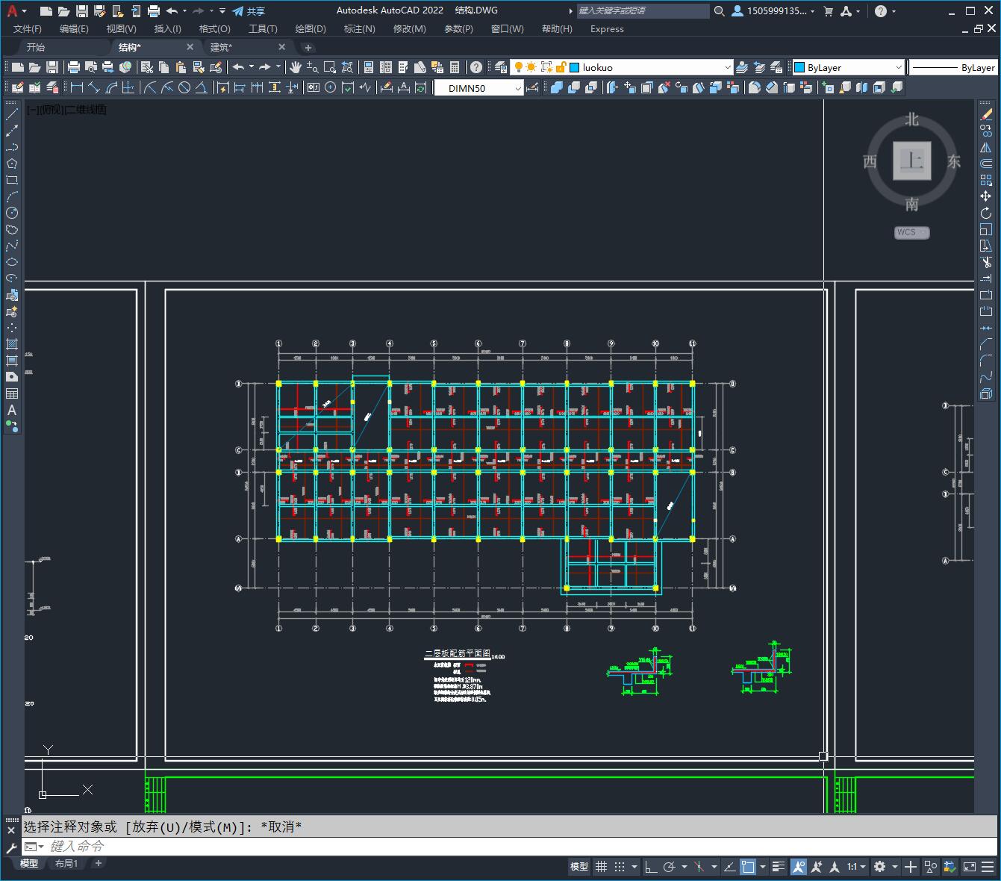Toggle polar tracking
Viewport: 1001px width, 881px height.
point(670,867)
